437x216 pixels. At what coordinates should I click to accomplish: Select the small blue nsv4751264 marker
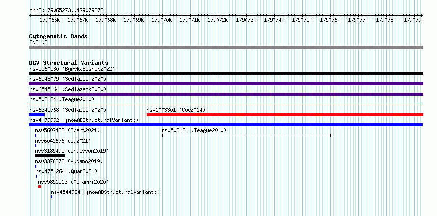click(x=36, y=176)
